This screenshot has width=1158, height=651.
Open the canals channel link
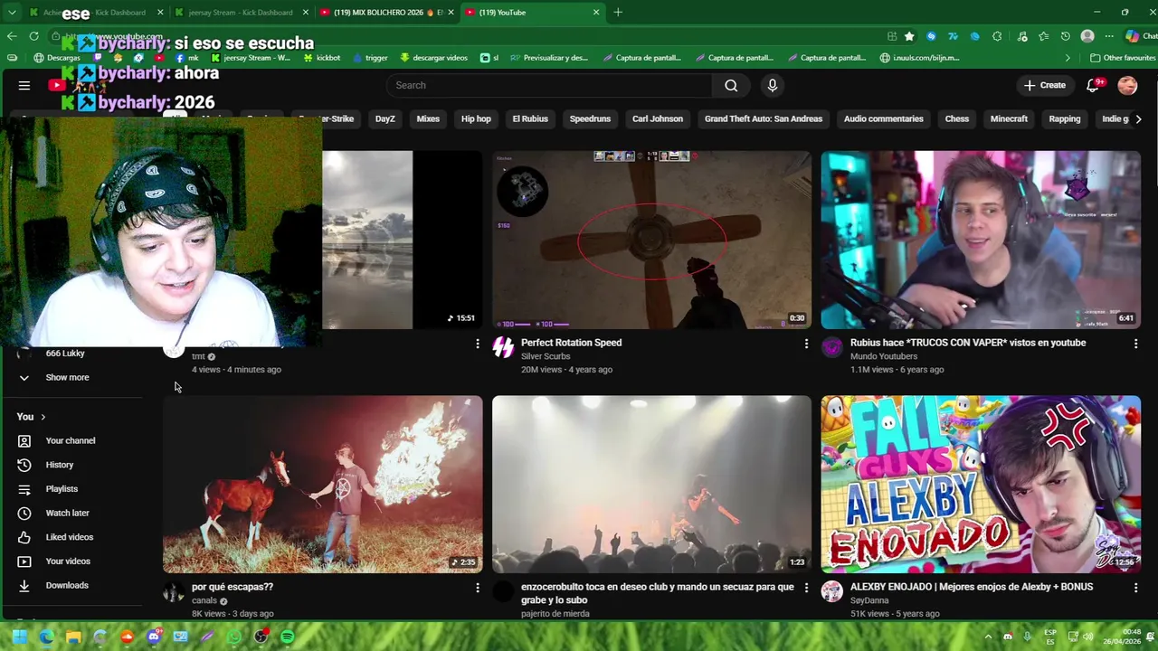[204, 600]
